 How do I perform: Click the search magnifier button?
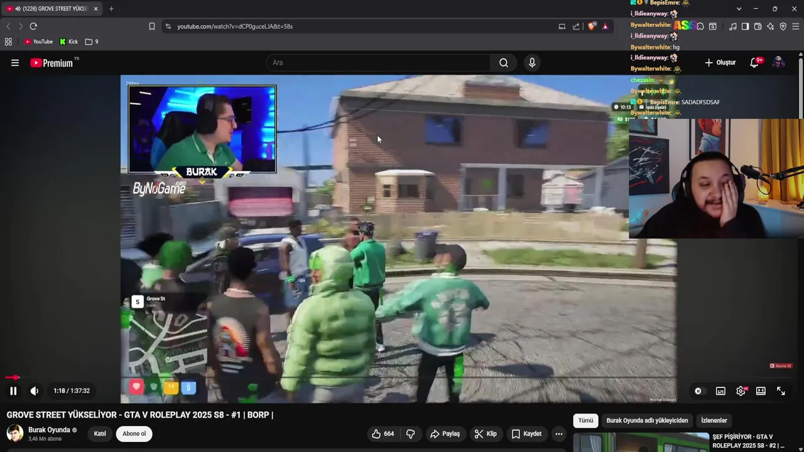point(504,63)
